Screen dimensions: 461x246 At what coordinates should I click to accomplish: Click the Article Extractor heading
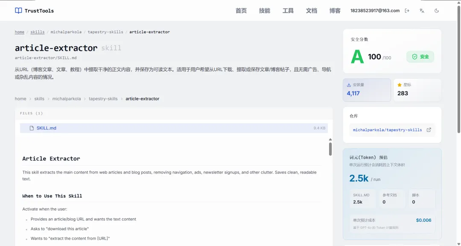point(51,159)
